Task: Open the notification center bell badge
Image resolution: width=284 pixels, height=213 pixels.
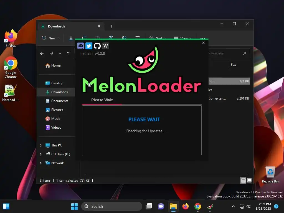Action: (x=276, y=206)
